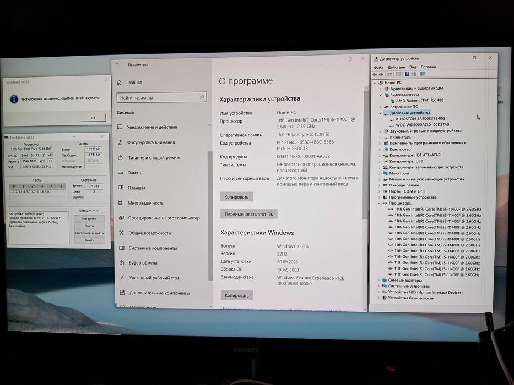Select Устройства HID (Human Interface Devices) row
The height and width of the screenshot is (385, 514).
click(425, 293)
